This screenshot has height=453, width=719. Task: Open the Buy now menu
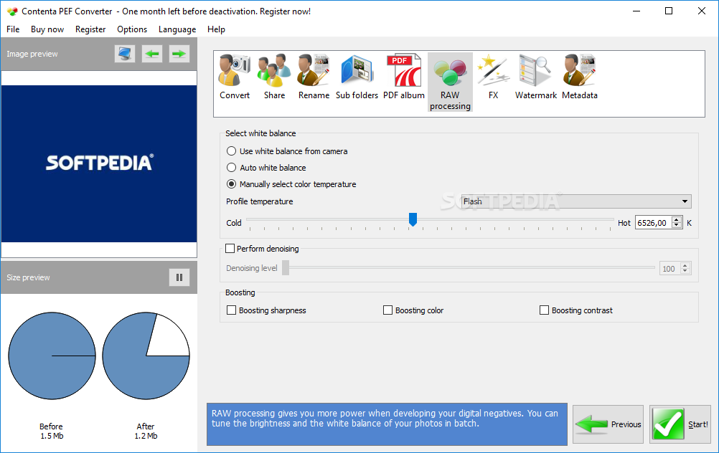47,29
